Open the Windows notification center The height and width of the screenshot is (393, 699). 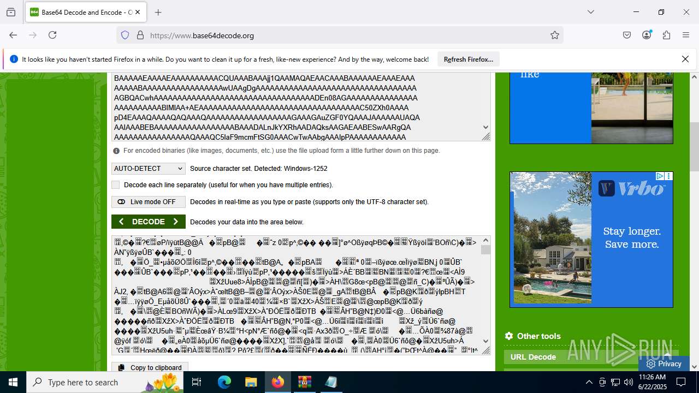point(681,382)
